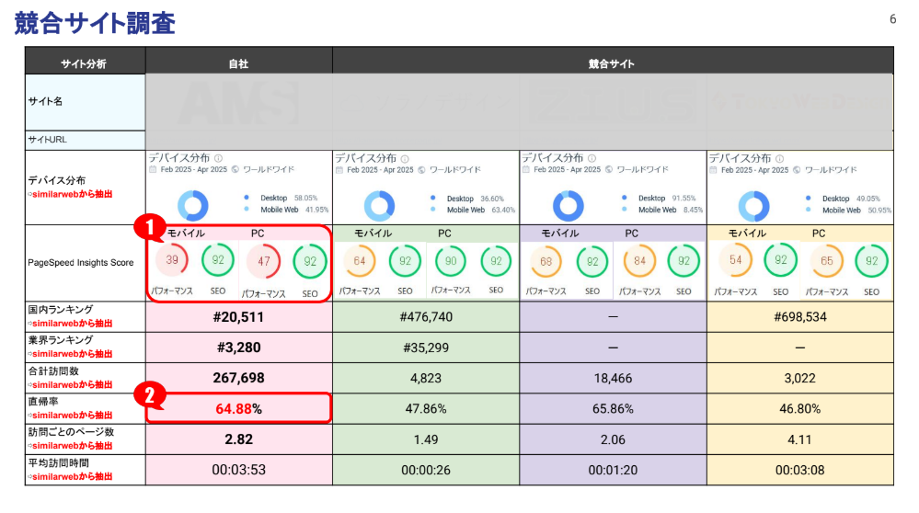The image size is (919, 513).
Task: Click the red number 2 callout marker
Action: pyautogui.click(x=150, y=394)
